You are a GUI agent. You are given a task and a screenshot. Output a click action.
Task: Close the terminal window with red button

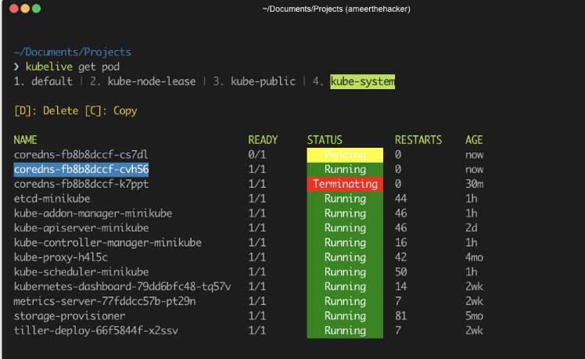click(14, 9)
